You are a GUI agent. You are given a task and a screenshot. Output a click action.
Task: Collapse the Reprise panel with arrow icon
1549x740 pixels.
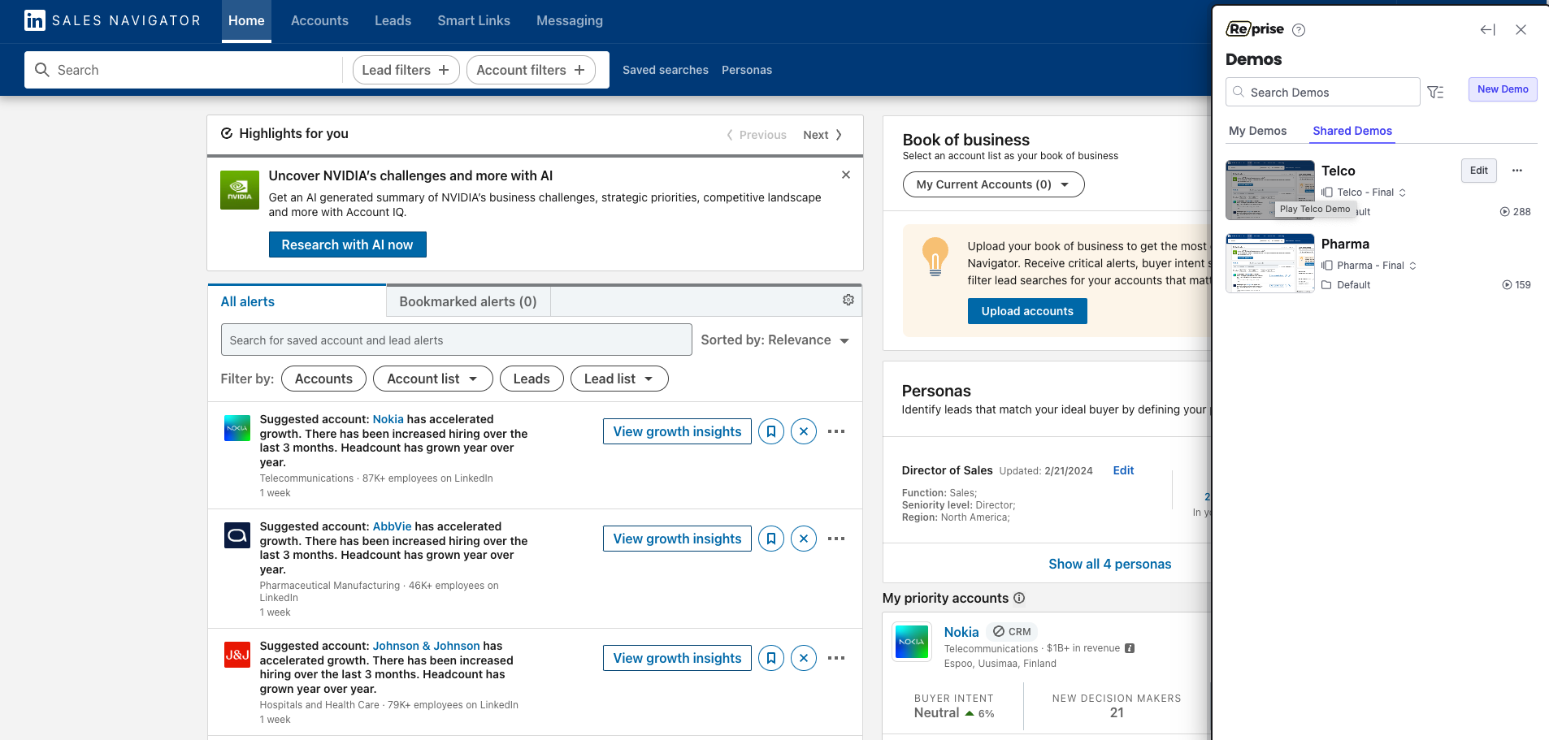[x=1487, y=30]
